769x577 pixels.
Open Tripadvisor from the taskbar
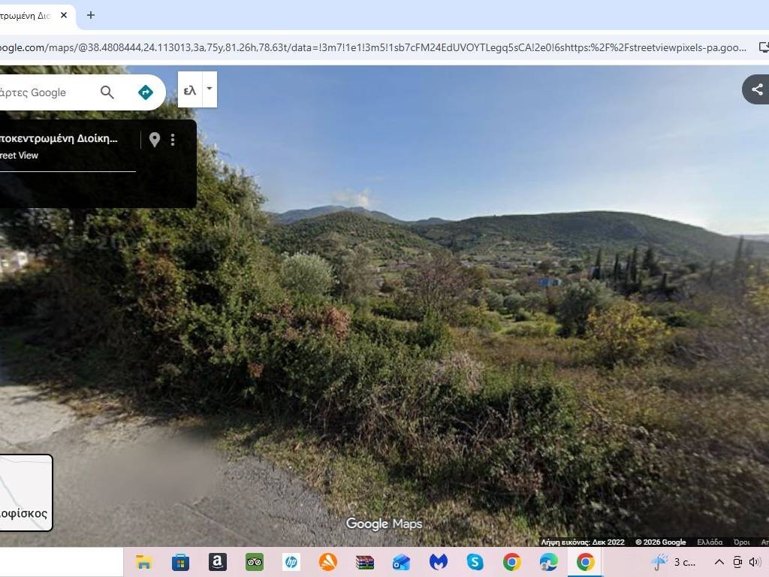pyautogui.click(x=255, y=562)
